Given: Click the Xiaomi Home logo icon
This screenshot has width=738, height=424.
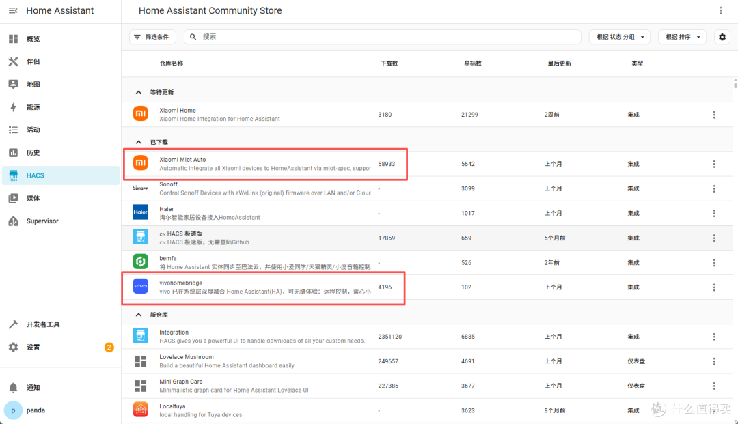Looking at the screenshot, I should (x=140, y=113).
